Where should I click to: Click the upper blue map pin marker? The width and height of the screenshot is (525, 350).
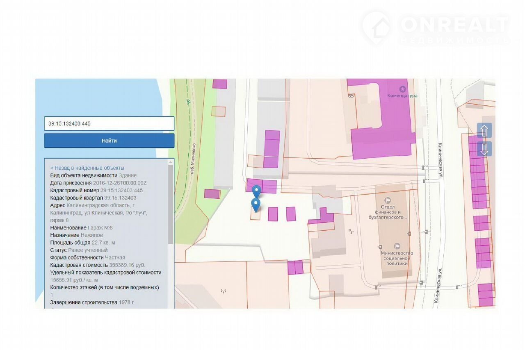point(256,191)
